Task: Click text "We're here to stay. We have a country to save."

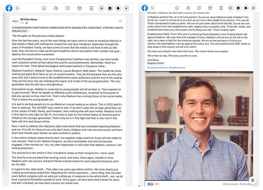Action: pos(172,56)
